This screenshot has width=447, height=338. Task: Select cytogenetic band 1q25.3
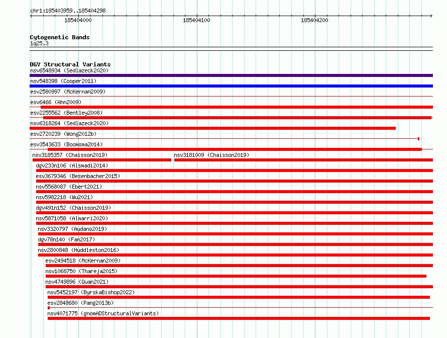click(39, 43)
